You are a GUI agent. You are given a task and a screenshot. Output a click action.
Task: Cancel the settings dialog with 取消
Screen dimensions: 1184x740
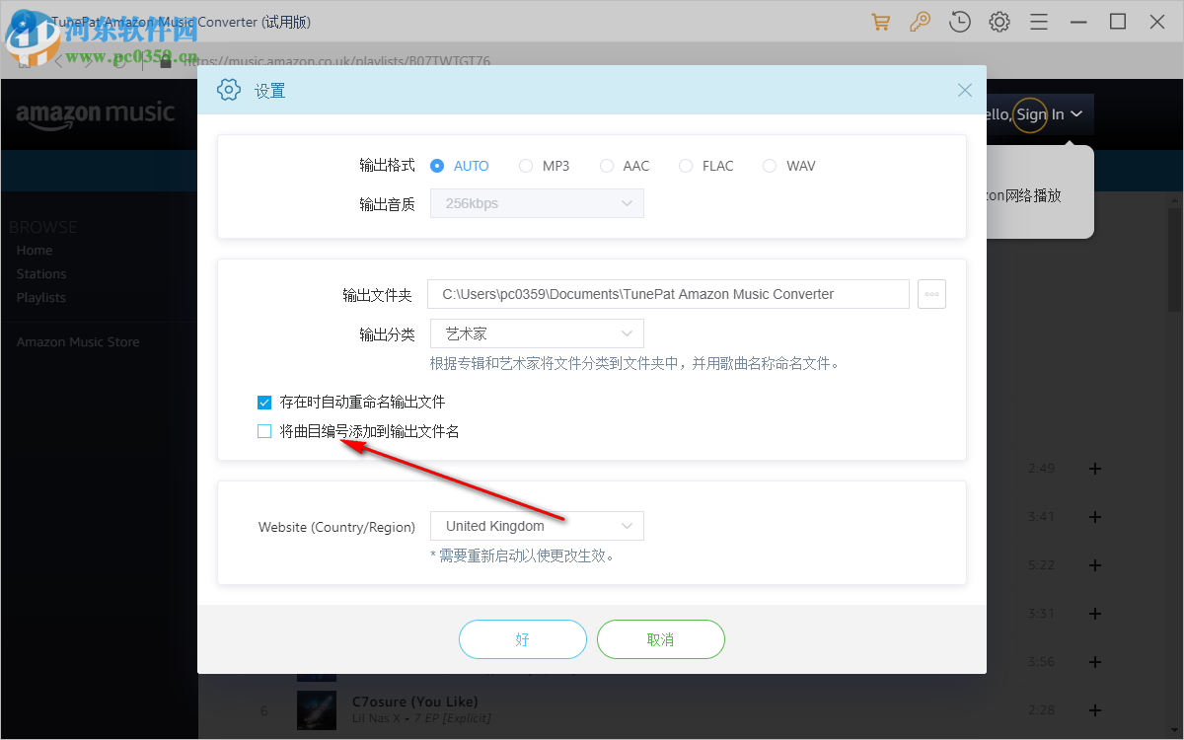point(660,639)
